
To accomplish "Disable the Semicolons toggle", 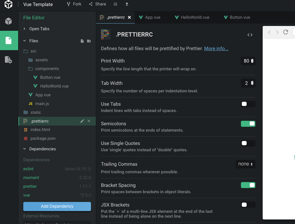I will click(x=248, y=124).
